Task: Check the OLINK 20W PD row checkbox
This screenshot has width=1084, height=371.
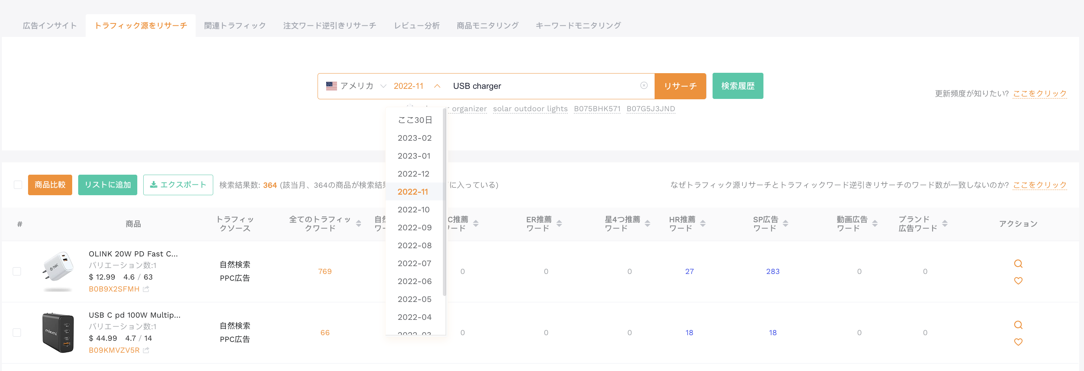Action: tap(17, 272)
